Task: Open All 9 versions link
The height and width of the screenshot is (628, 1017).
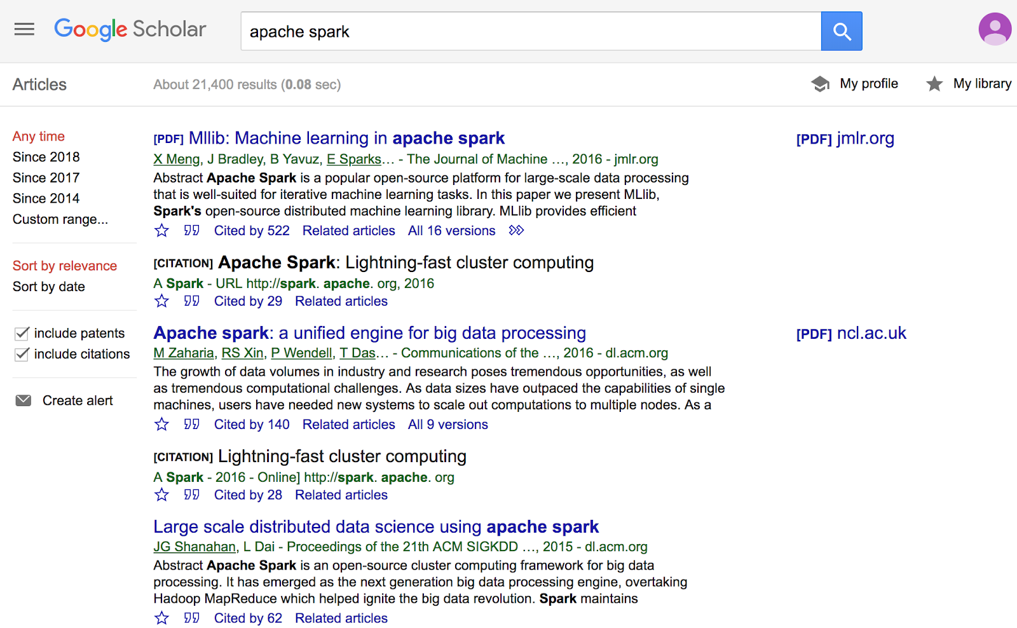Action: [x=448, y=425]
